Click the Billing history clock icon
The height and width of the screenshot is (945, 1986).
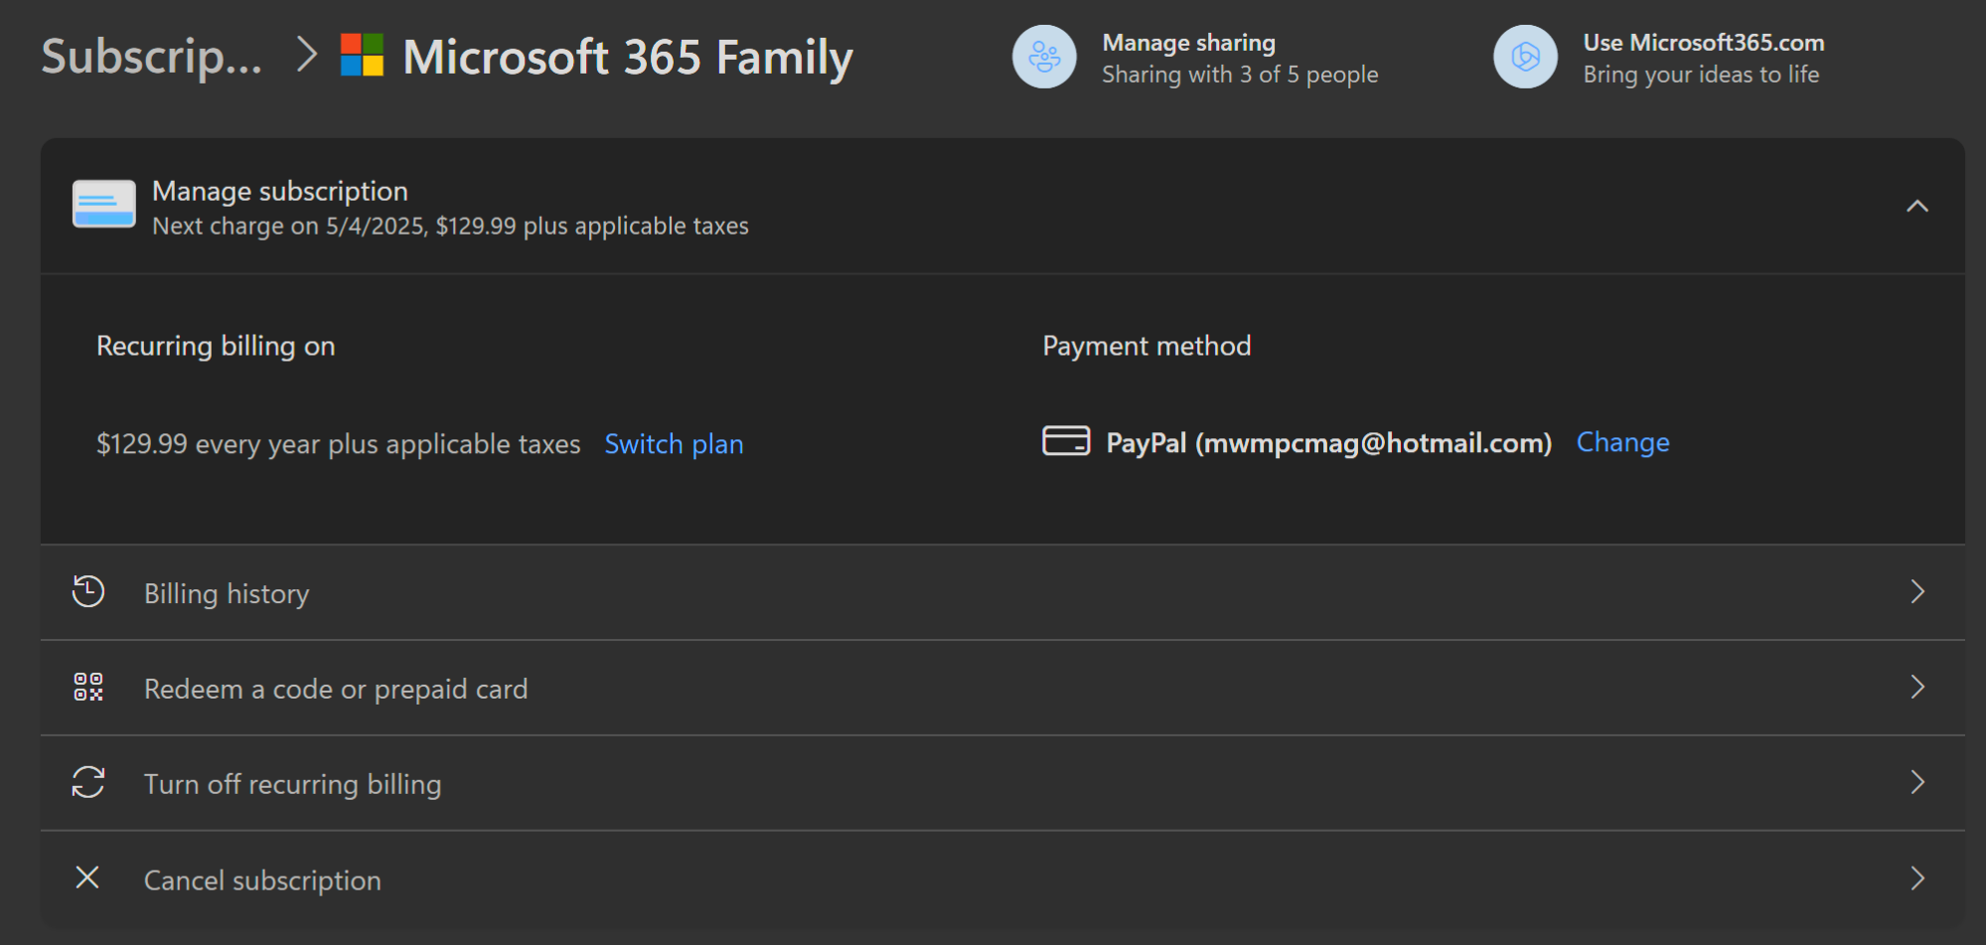tap(88, 591)
